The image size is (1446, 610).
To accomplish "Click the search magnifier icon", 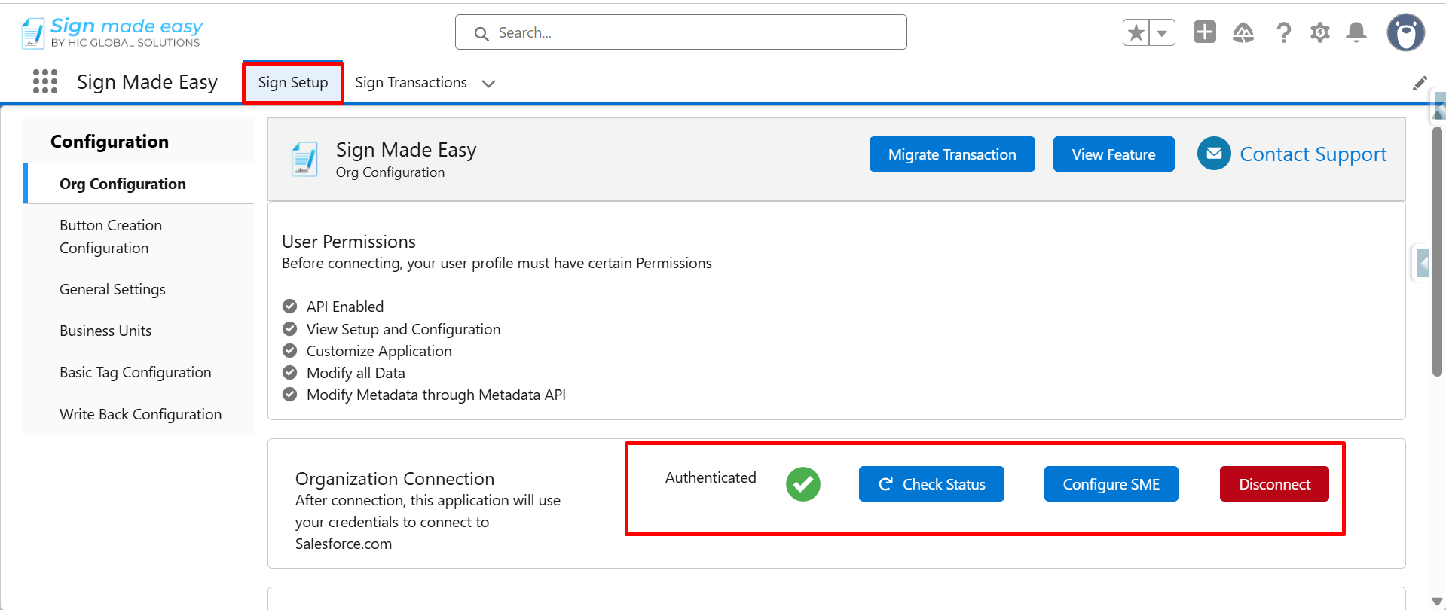I will click(481, 33).
